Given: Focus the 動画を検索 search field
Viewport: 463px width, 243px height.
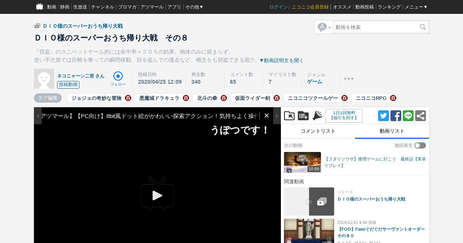Looking at the screenshot, I should point(376,27).
